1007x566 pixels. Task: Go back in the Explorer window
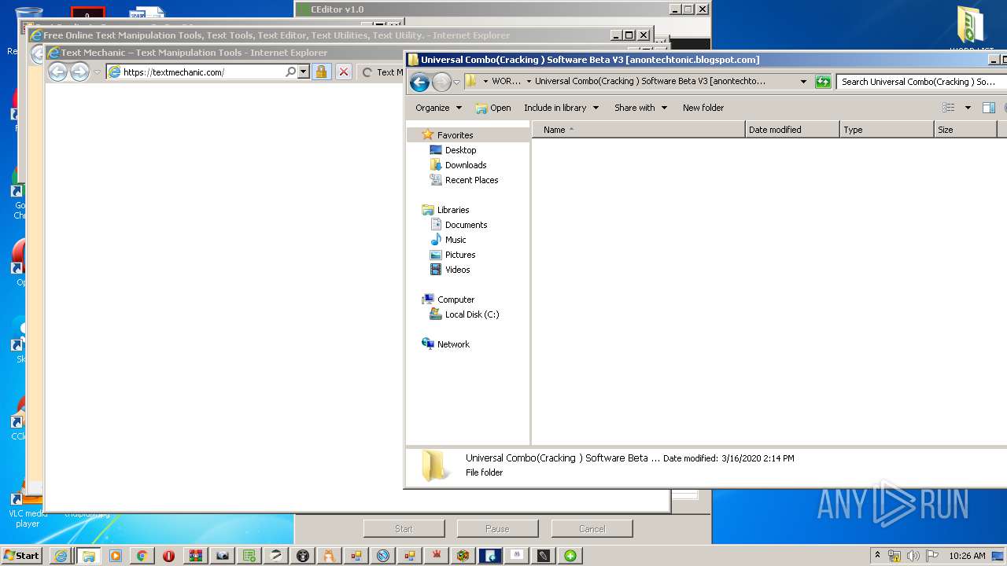coord(420,82)
